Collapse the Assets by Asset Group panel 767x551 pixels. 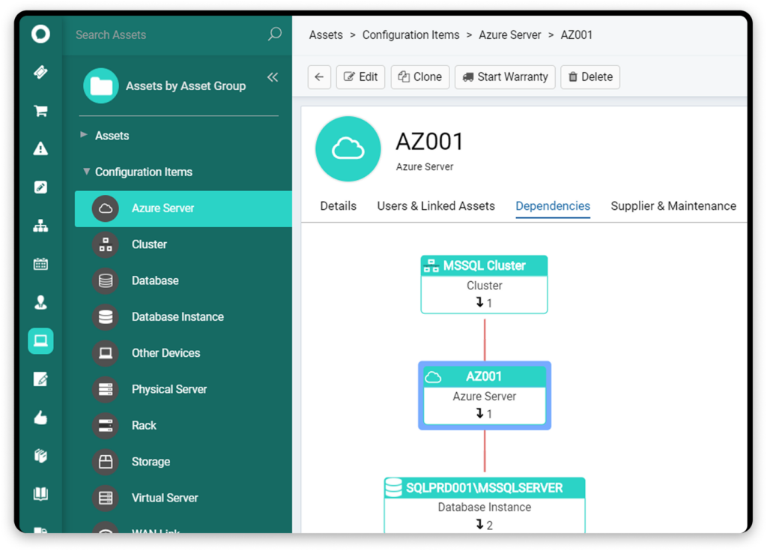coord(272,77)
